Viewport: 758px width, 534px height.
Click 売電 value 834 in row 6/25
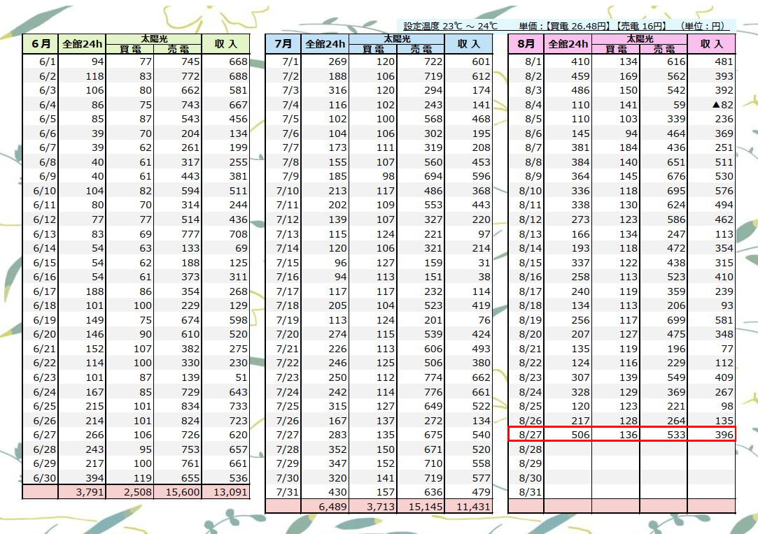click(x=178, y=406)
